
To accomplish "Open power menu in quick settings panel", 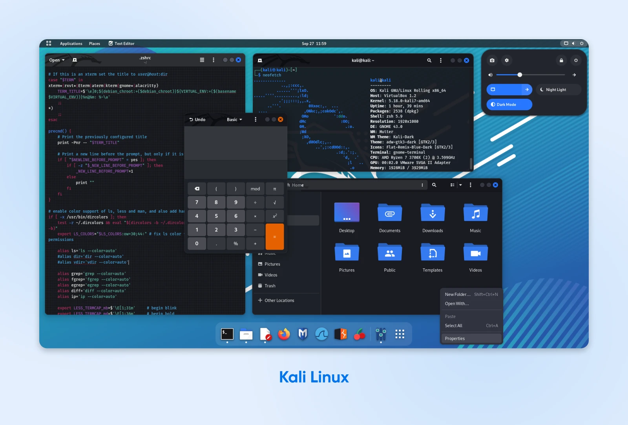I will coord(576,60).
